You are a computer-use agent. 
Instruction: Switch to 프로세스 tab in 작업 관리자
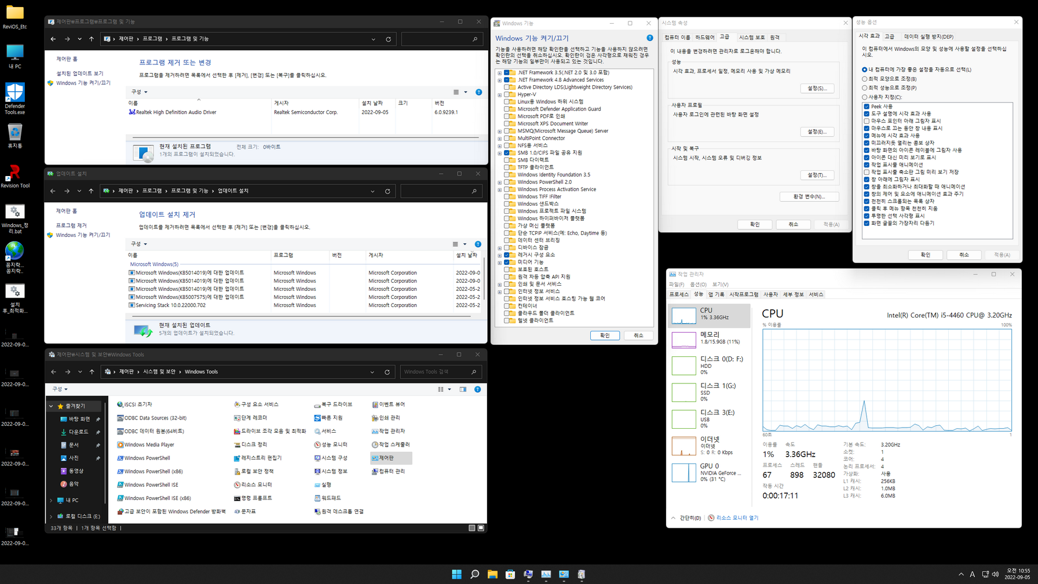[x=679, y=294]
